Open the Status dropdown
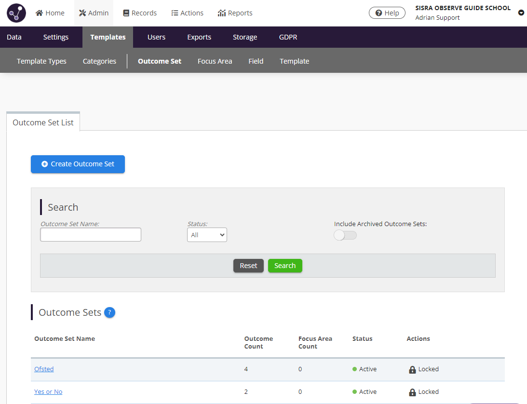The image size is (527, 404). pos(207,235)
